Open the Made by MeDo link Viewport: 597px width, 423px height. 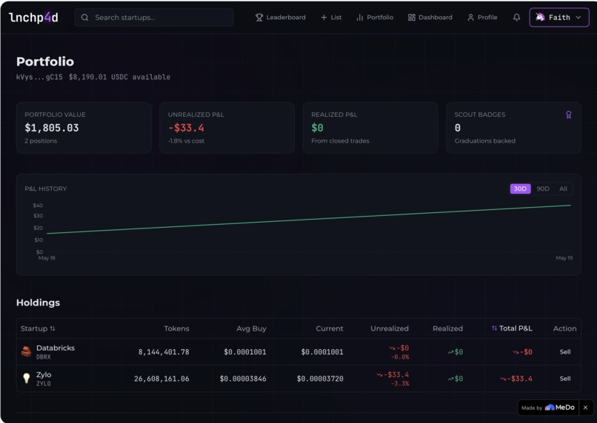click(x=548, y=407)
